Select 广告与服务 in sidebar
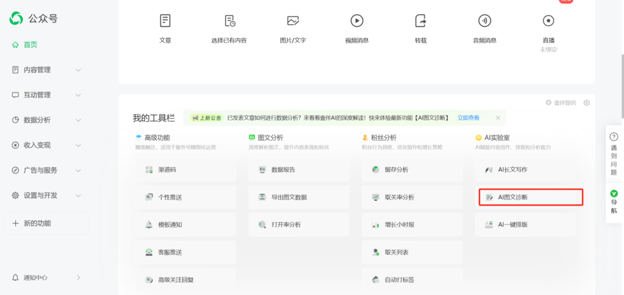Image resolution: width=624 pixels, height=295 pixels. point(41,171)
